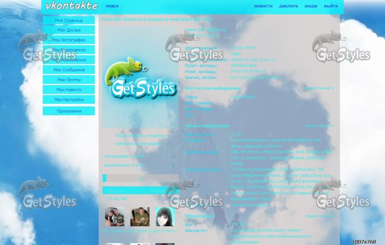Image resolution: width=385 pixels, height=245 pixels.
Task: Open friend thumbnail of man in camouflage
Action: click(140, 217)
